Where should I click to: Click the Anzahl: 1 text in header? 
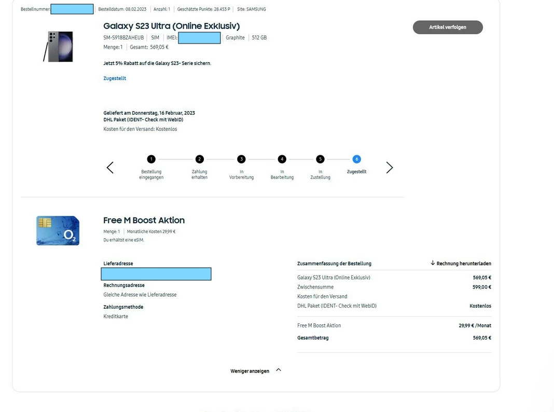tap(162, 9)
